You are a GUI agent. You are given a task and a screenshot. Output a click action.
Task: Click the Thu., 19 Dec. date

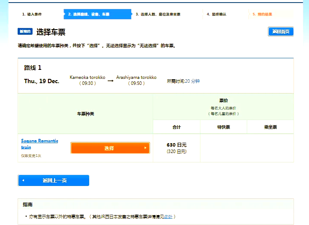(x=42, y=81)
